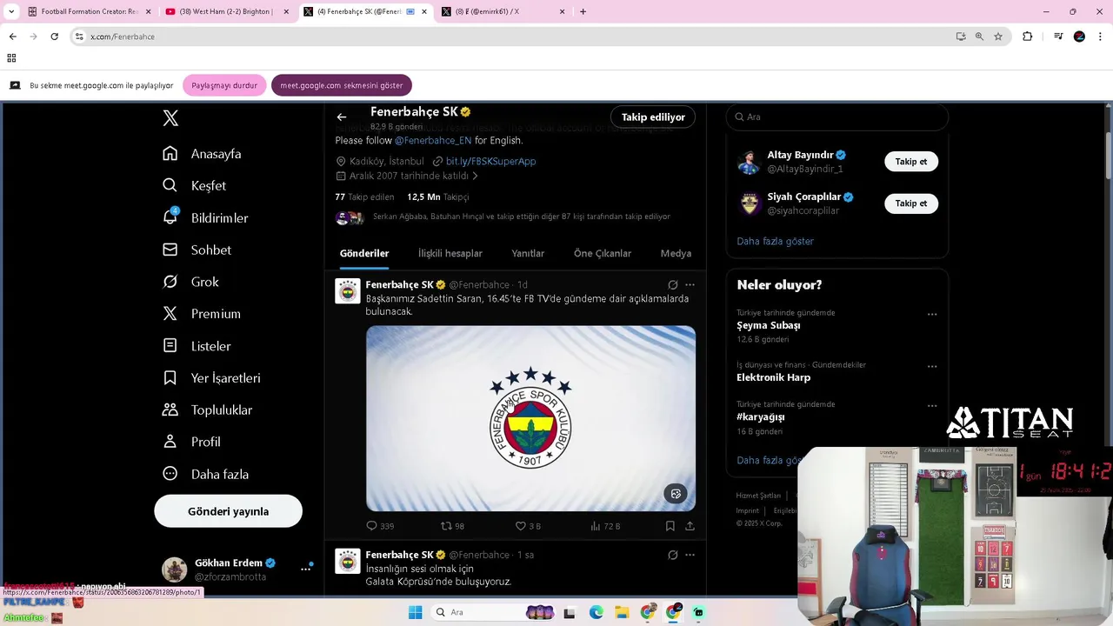
Task: Click meet.google.com sekmesini göster button
Action: 342,85
